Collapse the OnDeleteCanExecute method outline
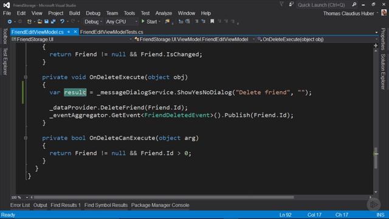Image resolution: width=389 pixels, height=219 pixels. click(x=26, y=138)
